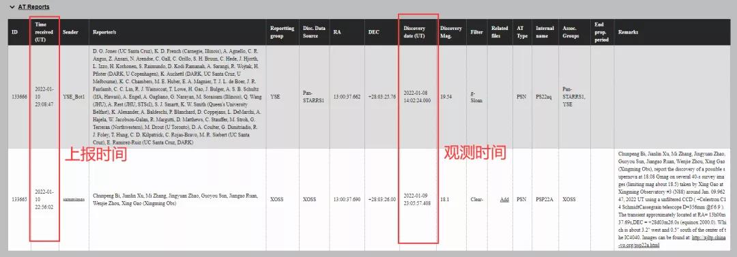Click the AT Type column header
This screenshot has width=737, height=257.
[x=522, y=32]
